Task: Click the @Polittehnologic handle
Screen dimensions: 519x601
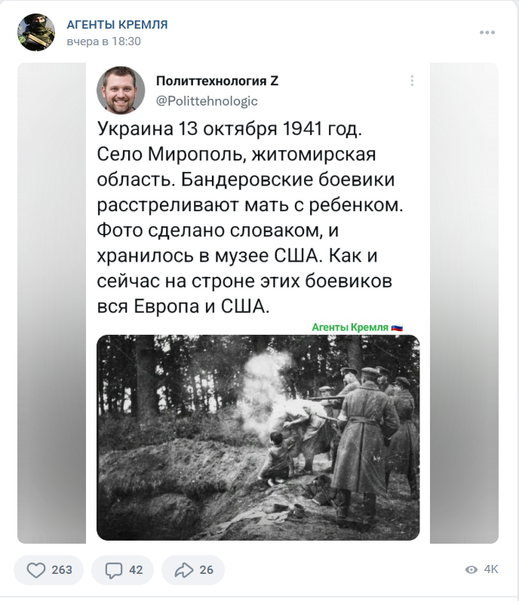Action: (x=207, y=101)
